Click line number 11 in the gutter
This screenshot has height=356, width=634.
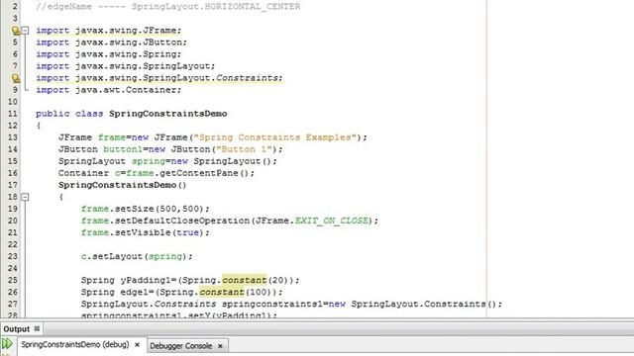[13, 114]
